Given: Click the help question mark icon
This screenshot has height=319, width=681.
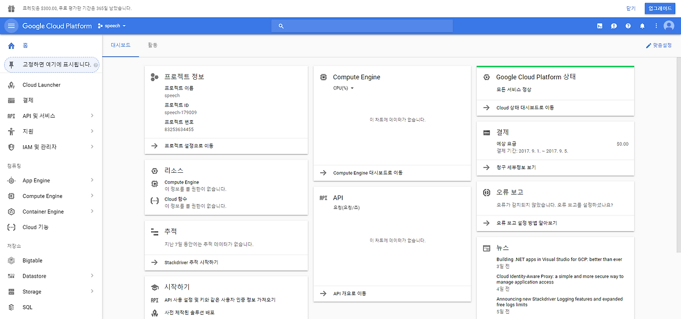Looking at the screenshot, I should [628, 26].
